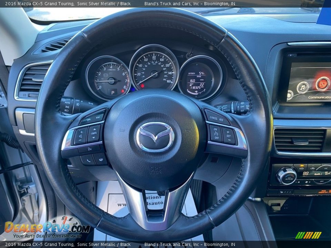Touch the seat heater level indicator
Screen dimensions: 331x248
coord(285,192)
